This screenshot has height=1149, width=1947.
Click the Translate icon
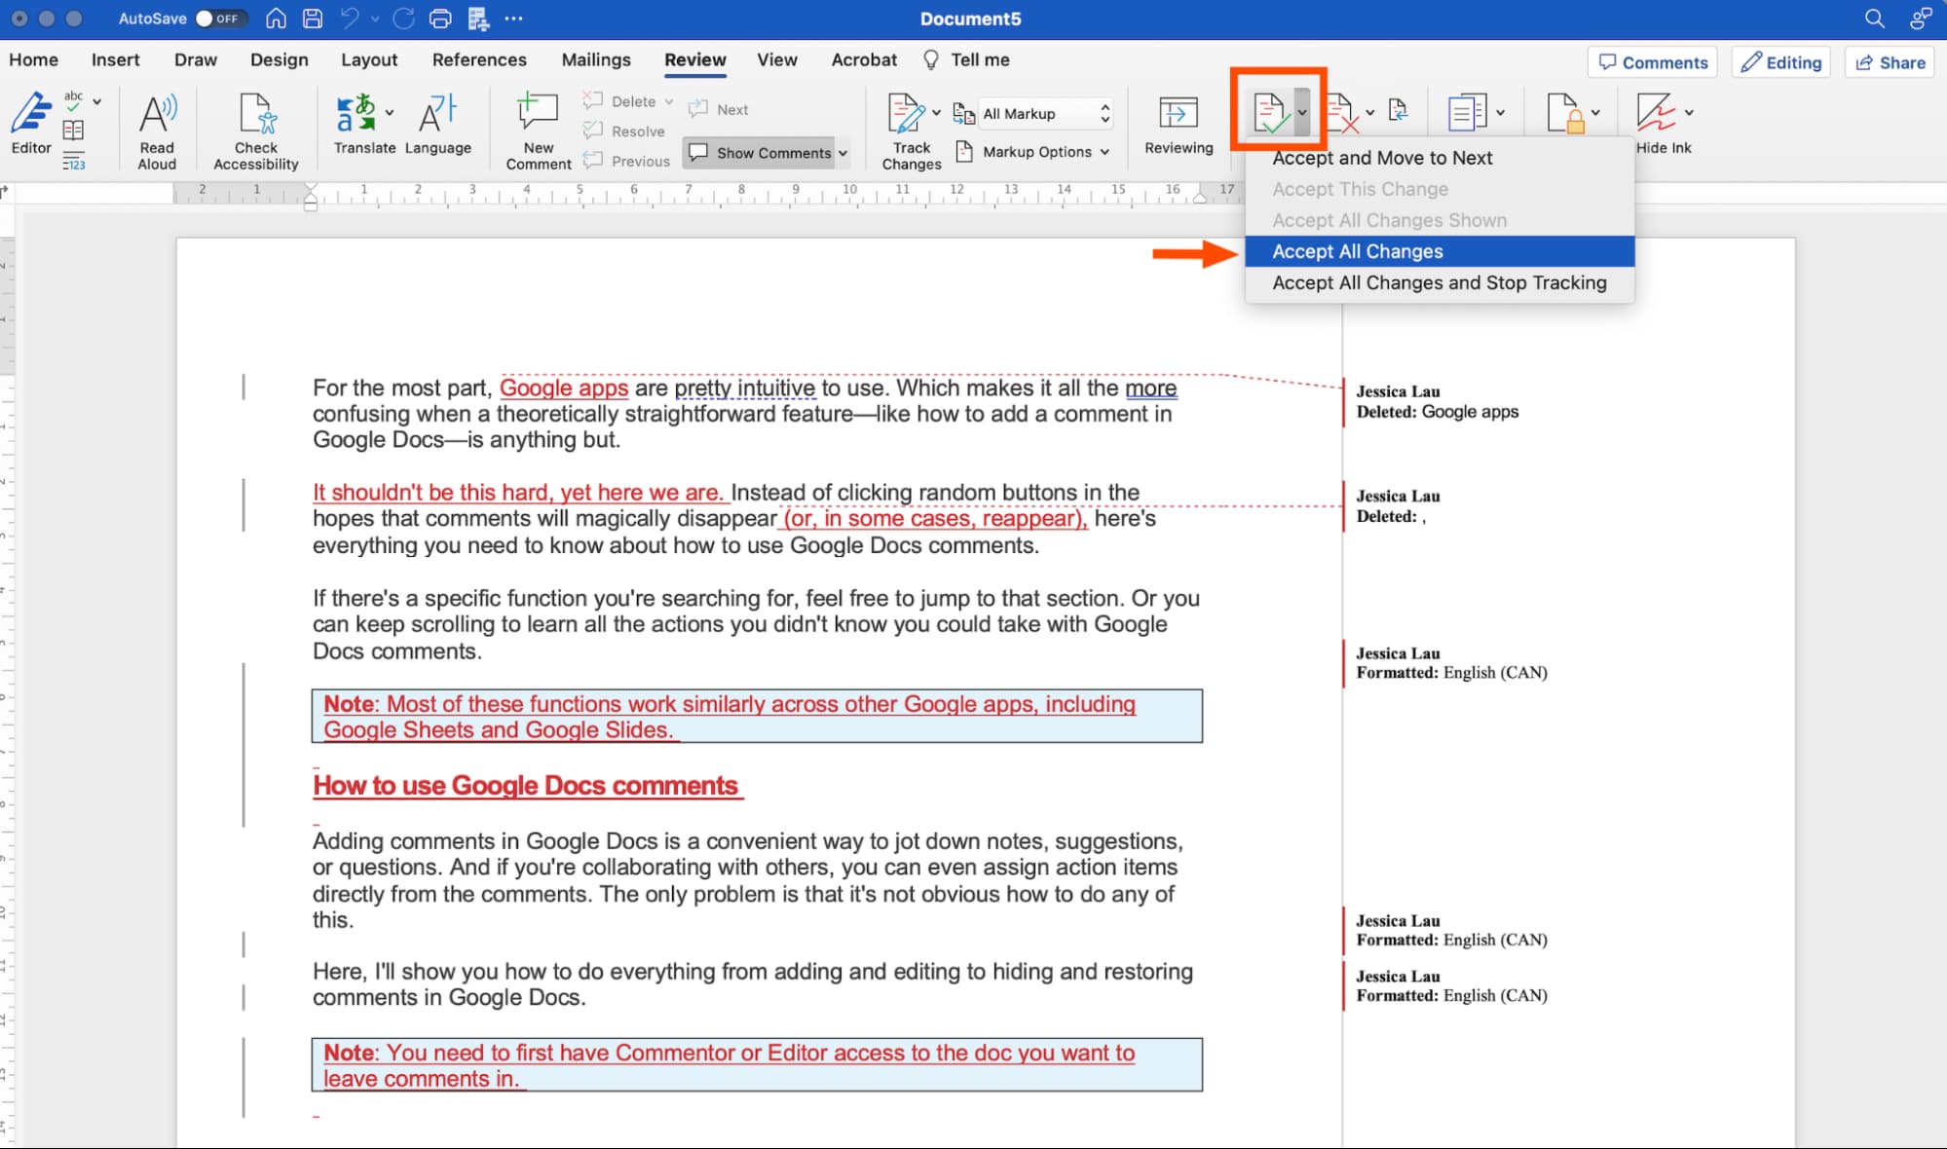click(x=356, y=113)
